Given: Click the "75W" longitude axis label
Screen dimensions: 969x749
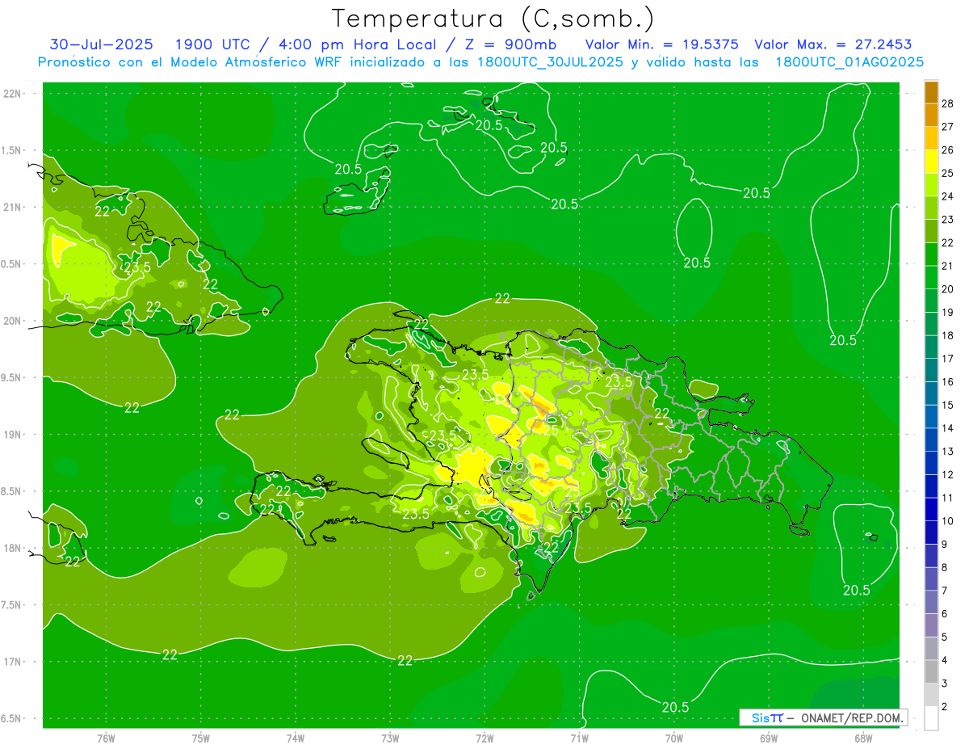Looking at the screenshot, I should (x=201, y=738).
